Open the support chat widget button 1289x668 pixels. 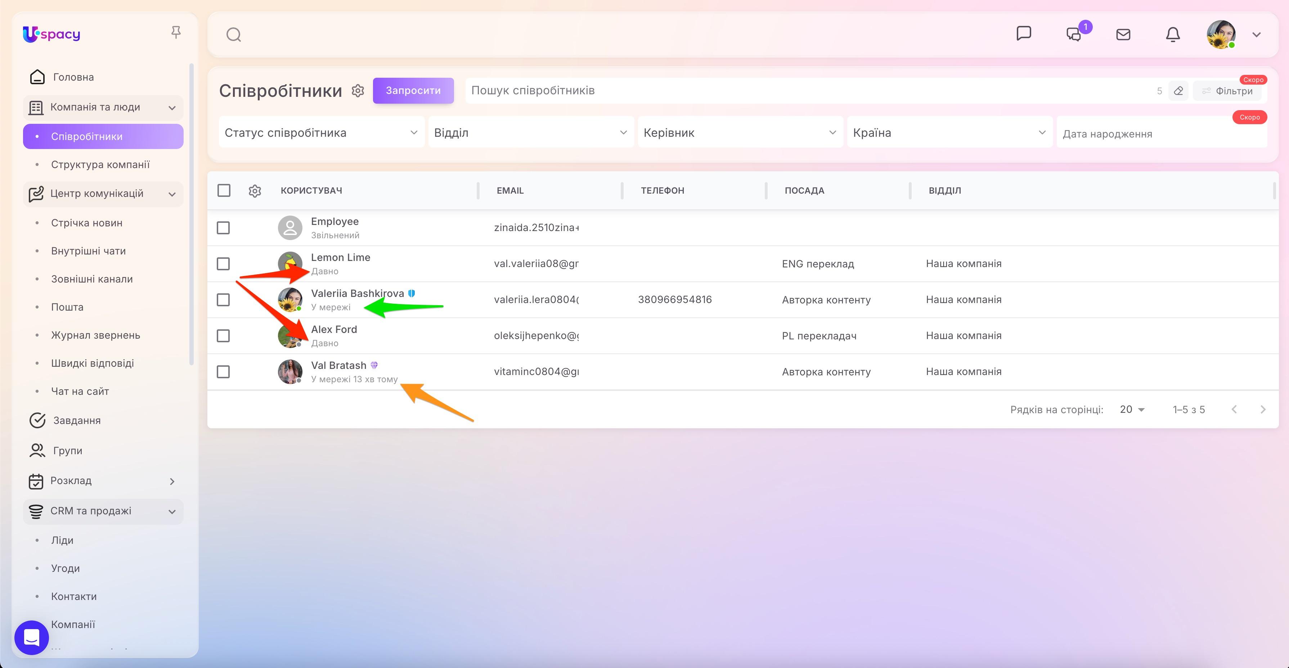click(32, 637)
